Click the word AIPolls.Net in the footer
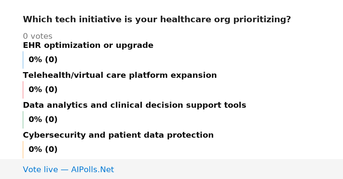 point(92,170)
